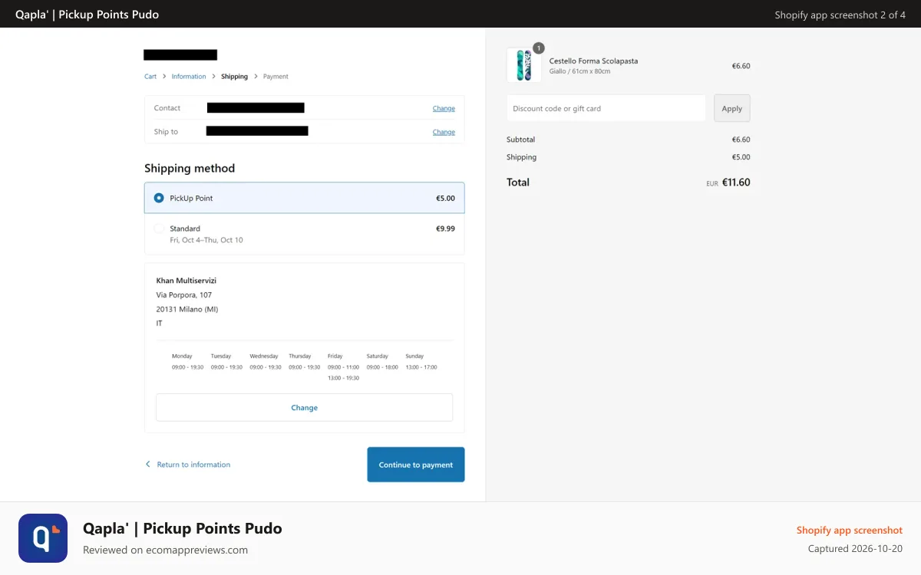
Task: Click the Monday opening hours column
Action: 187,362
